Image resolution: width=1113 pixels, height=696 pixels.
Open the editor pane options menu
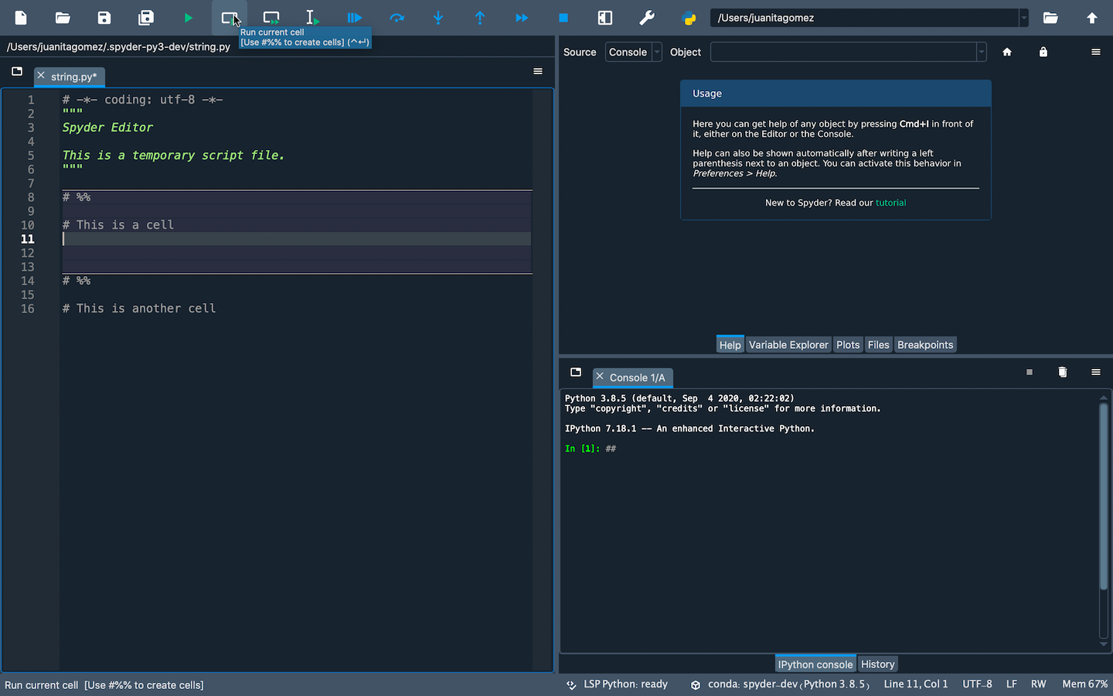point(538,71)
